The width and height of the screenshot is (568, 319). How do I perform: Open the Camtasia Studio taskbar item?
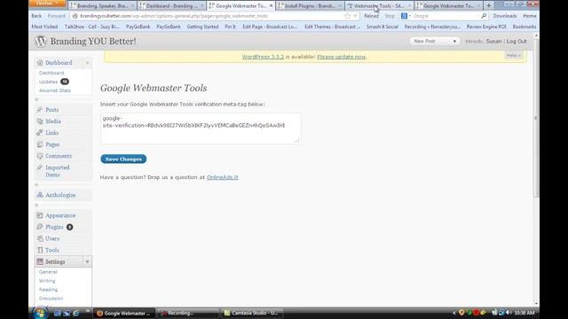click(x=252, y=313)
